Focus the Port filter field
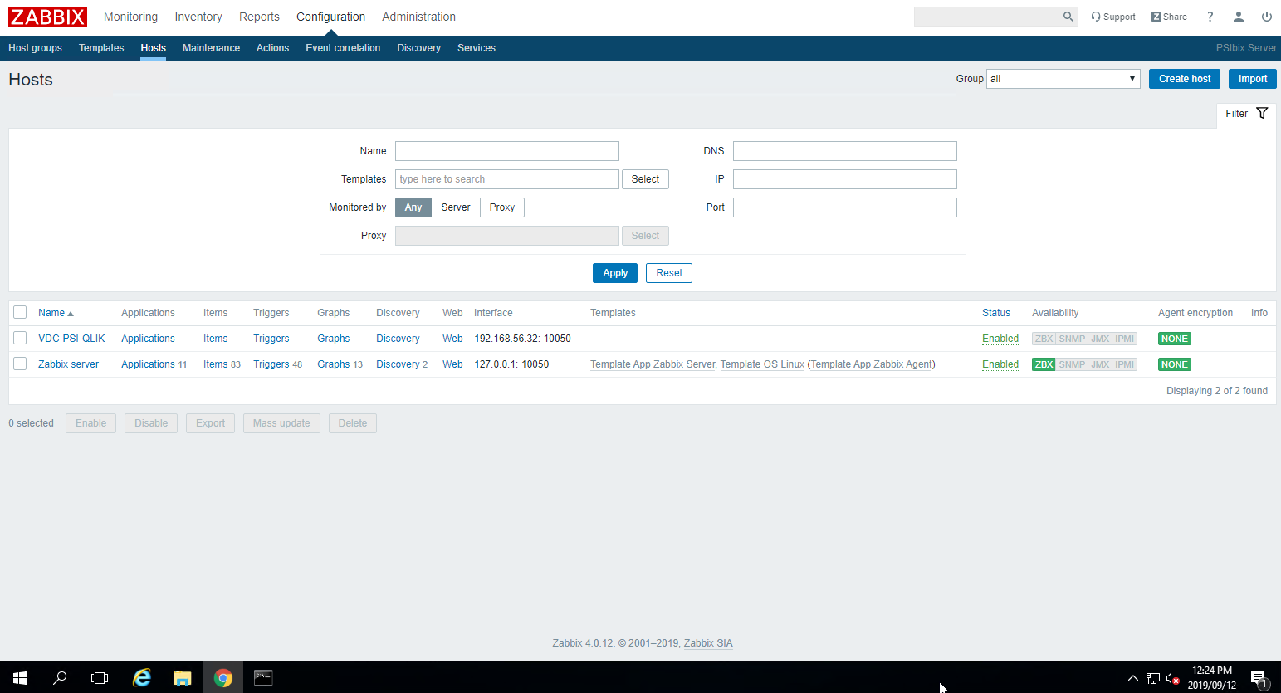The image size is (1281, 693). tap(845, 207)
